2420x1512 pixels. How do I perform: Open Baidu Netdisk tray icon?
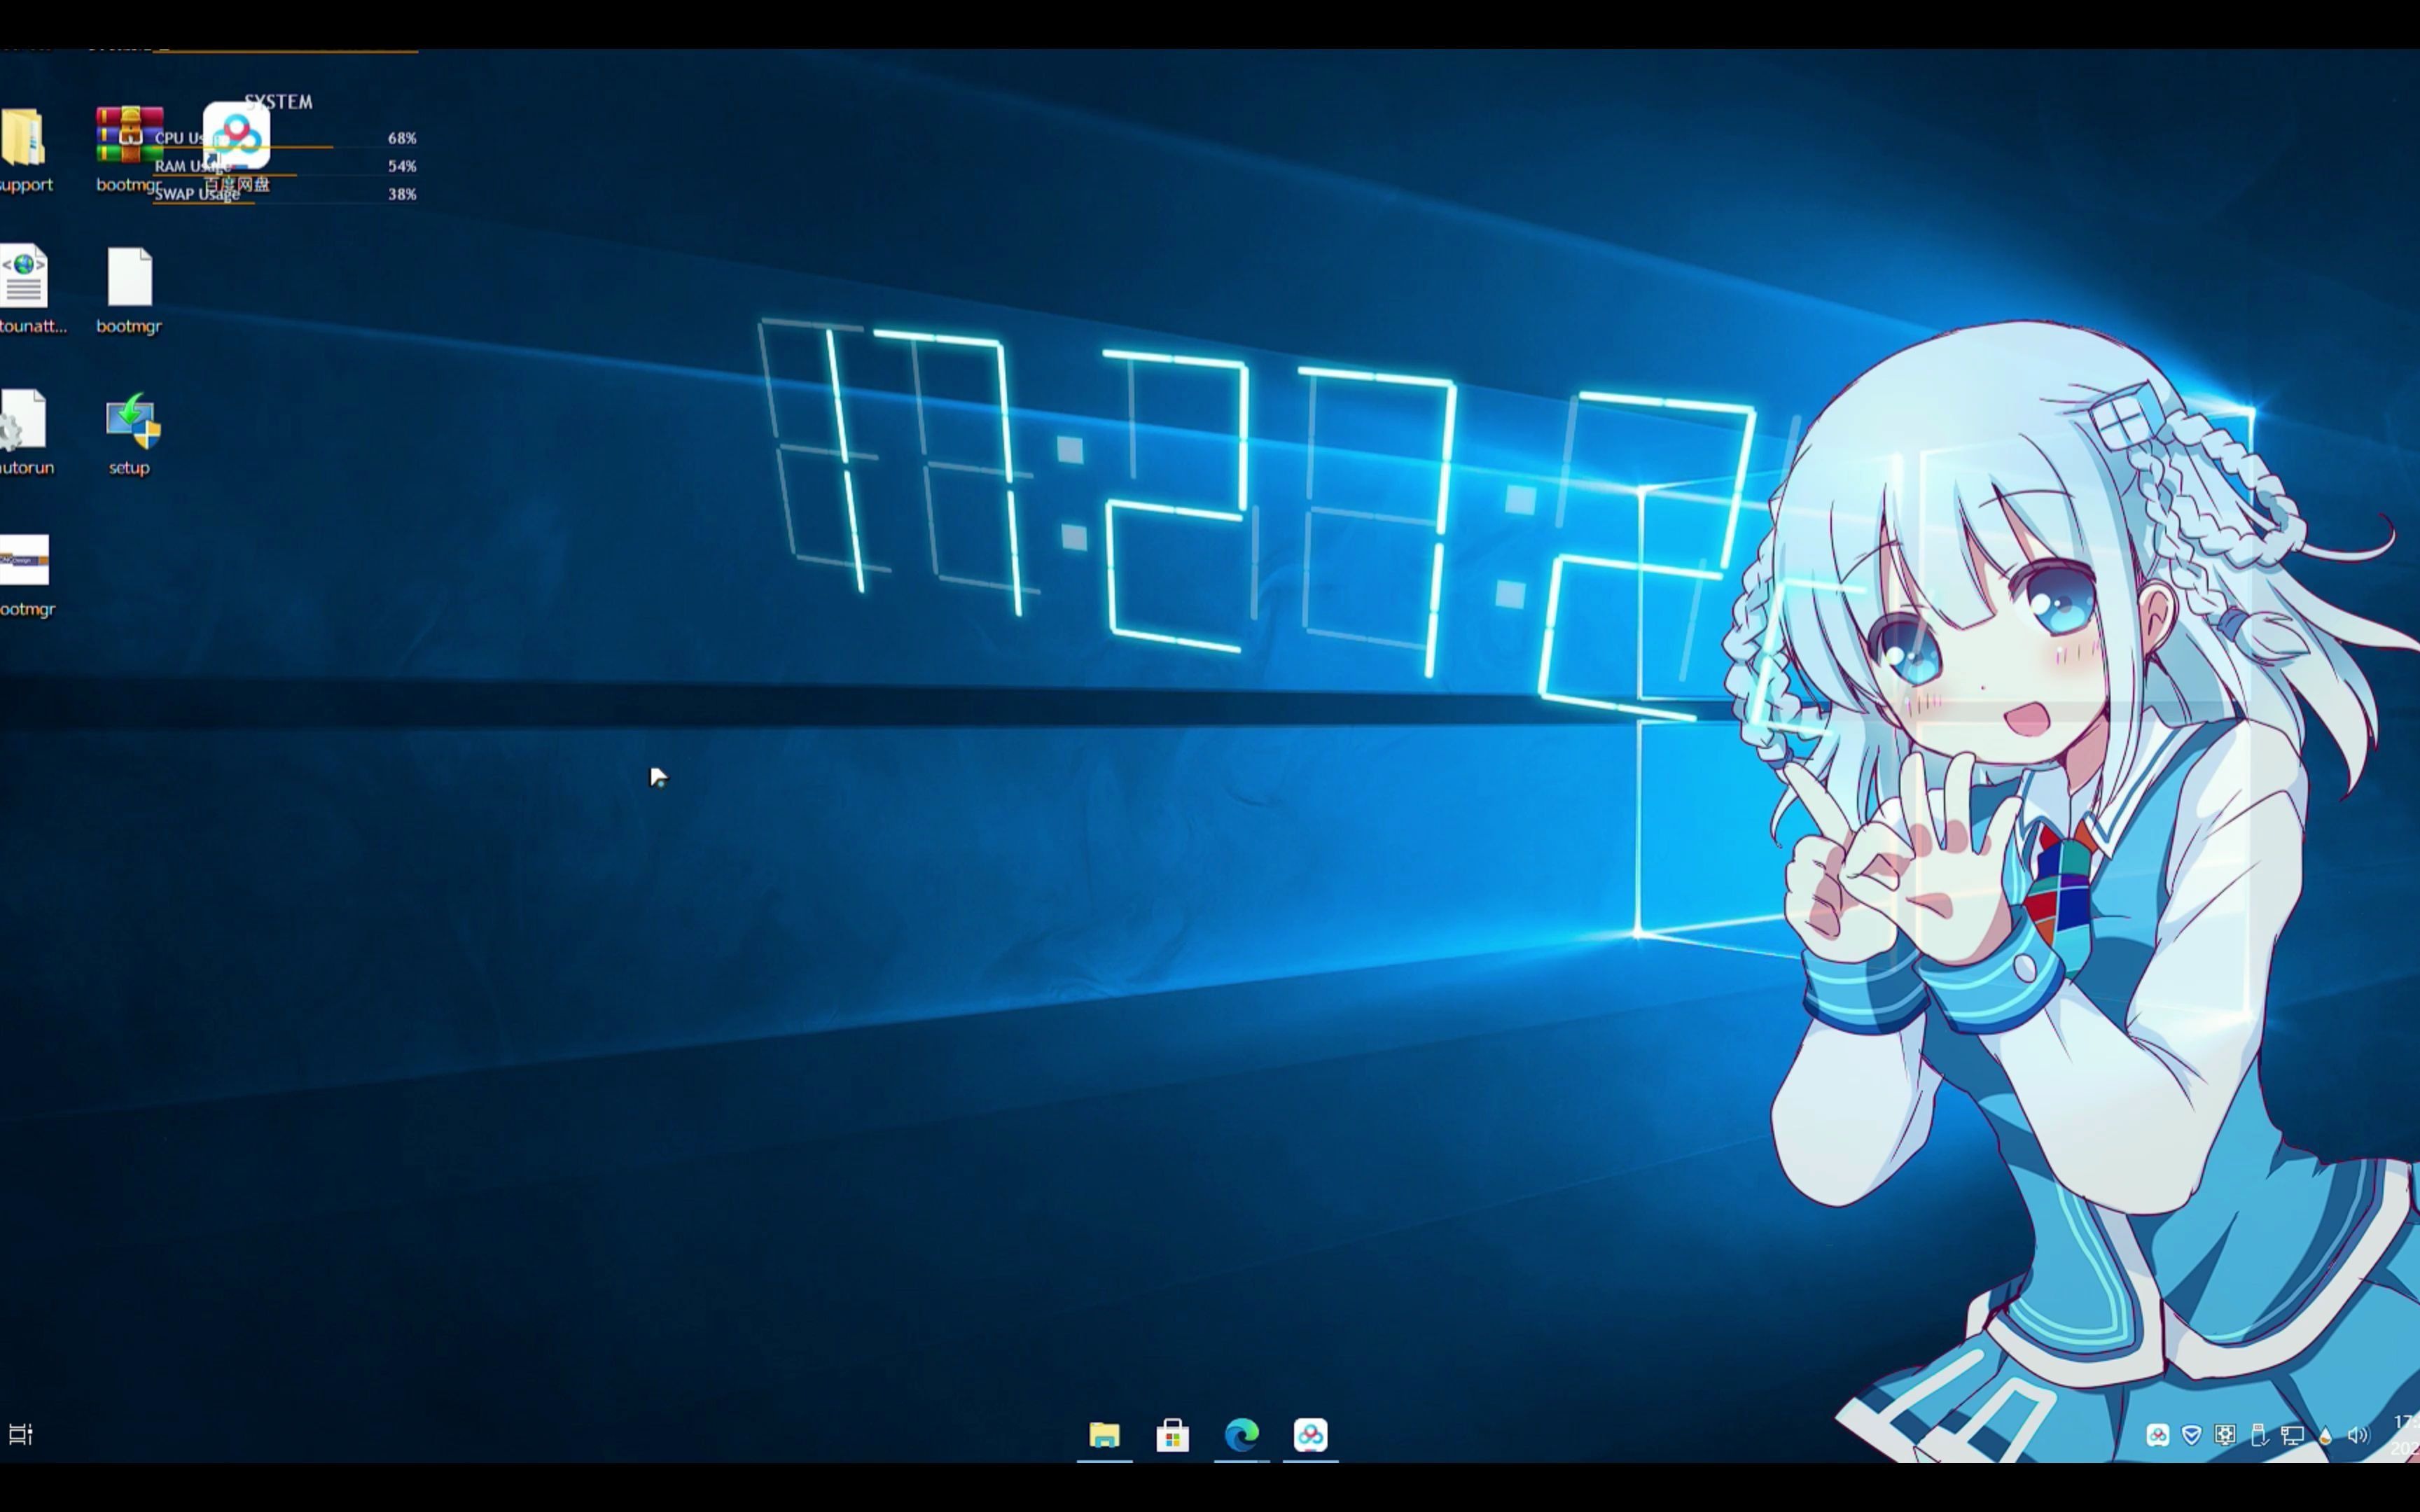(x=2158, y=1436)
